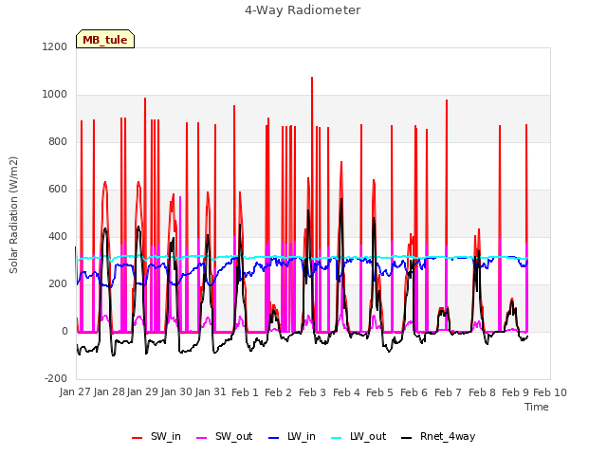Click the Feb 4 x-axis label
The height and width of the screenshot is (455, 607).
click(x=346, y=392)
